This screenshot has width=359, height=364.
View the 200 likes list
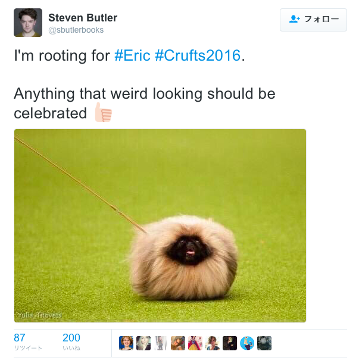coord(71,341)
